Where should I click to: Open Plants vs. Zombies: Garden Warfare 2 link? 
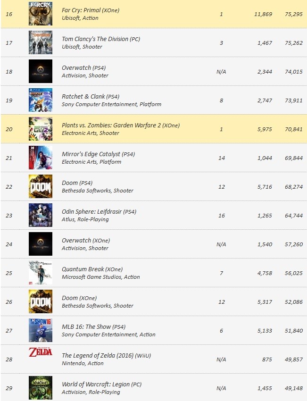click(x=121, y=125)
